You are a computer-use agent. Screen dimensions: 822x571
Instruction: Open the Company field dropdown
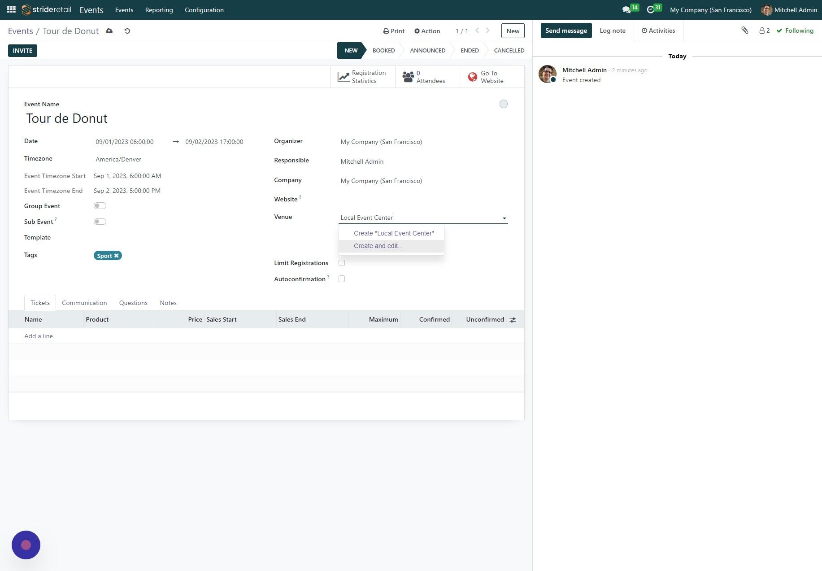423,181
